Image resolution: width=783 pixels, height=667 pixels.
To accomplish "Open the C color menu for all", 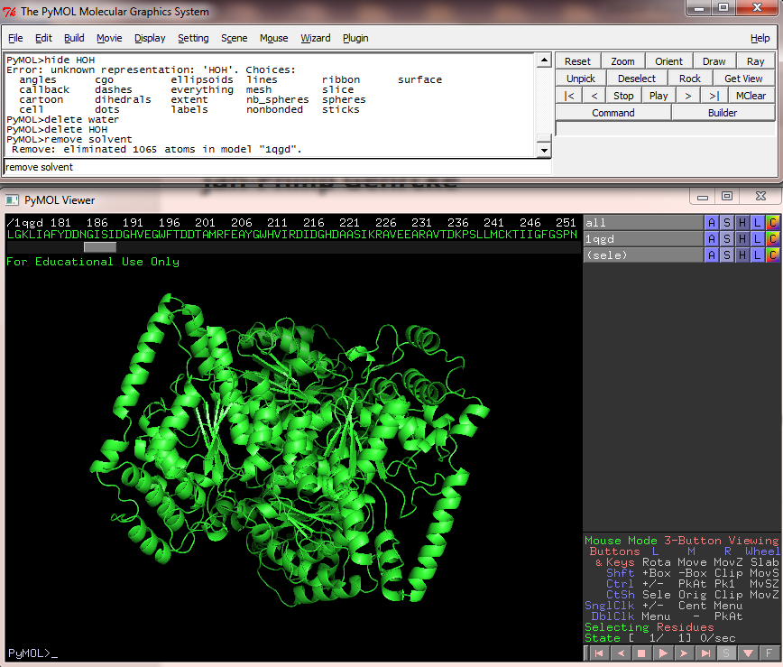I will [772, 223].
